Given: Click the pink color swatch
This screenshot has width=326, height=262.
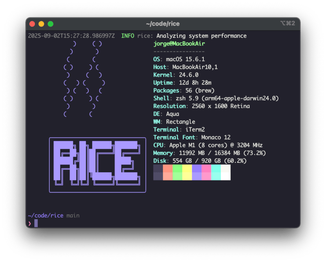Looking at the screenshot, I should [x=206, y=172].
